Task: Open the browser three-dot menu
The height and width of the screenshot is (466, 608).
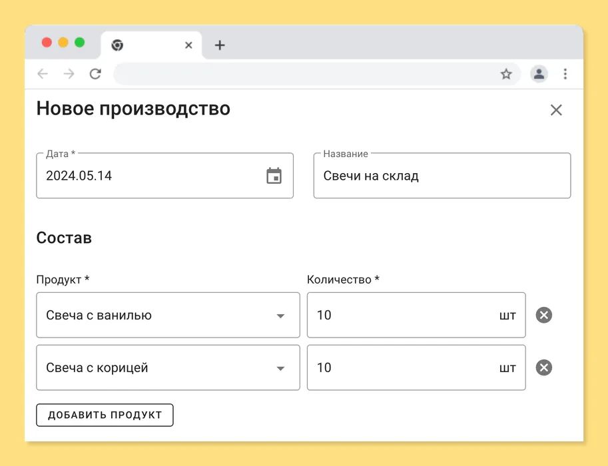Action: 565,74
